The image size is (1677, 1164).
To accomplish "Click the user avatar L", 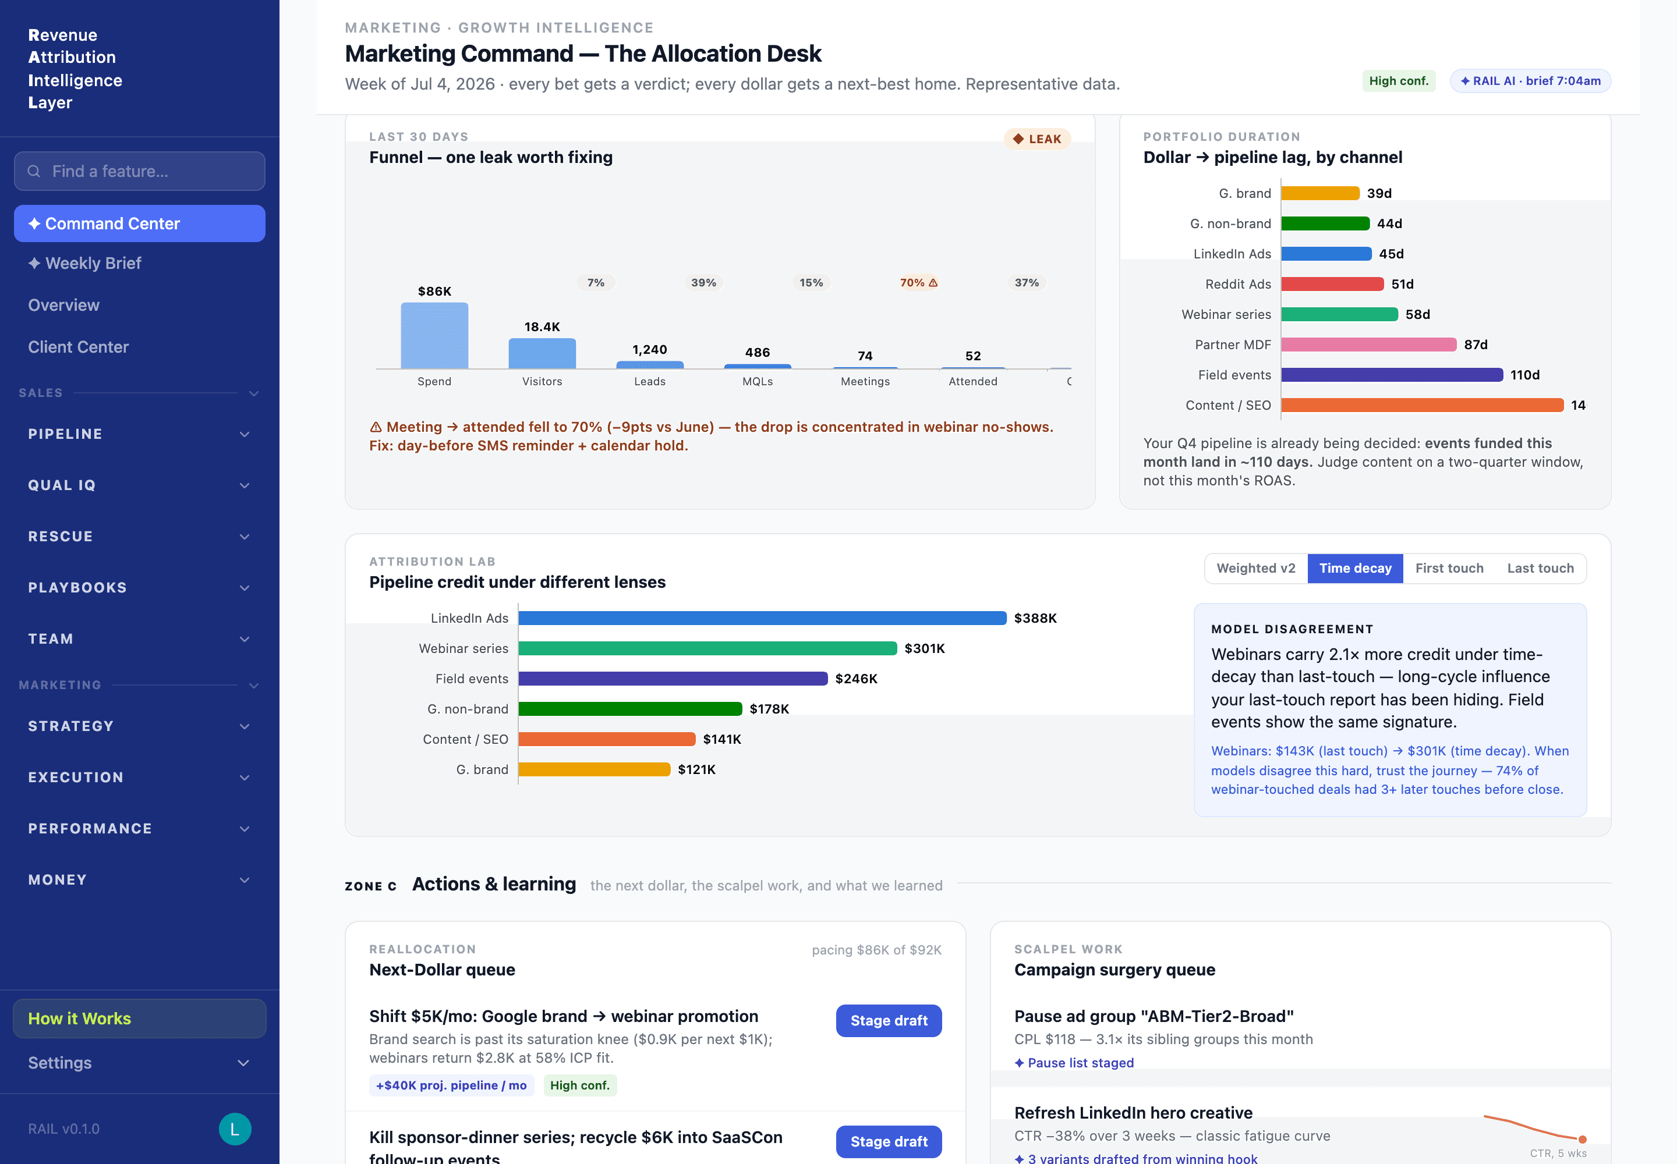I will (x=235, y=1129).
